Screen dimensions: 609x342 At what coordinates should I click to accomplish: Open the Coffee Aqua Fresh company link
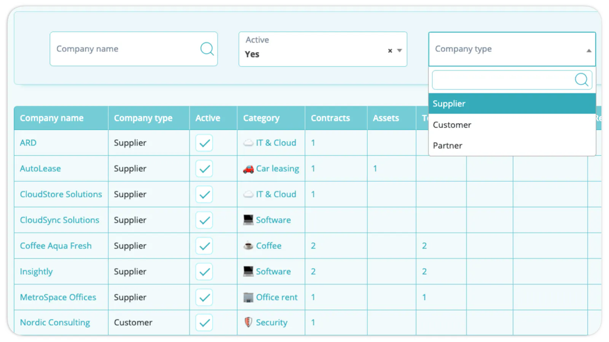[56, 246]
